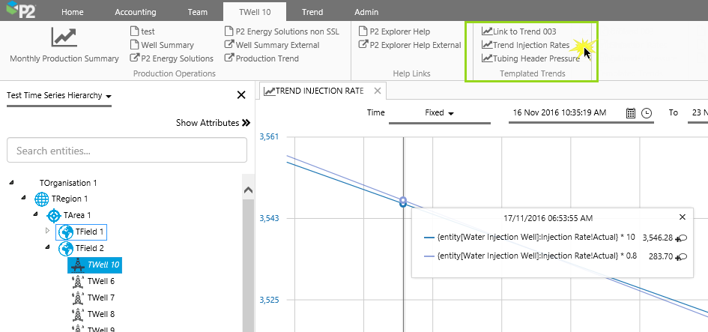The height and width of the screenshot is (332, 708).
Task: Show Attributes panel toggle
Action: 213,123
